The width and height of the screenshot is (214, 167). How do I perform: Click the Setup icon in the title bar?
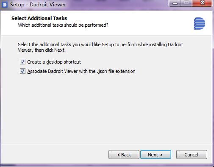tap(5, 4)
